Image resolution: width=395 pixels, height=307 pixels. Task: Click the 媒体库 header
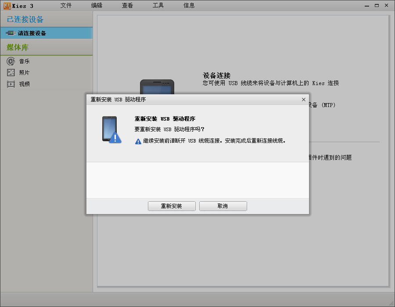[x=18, y=47]
